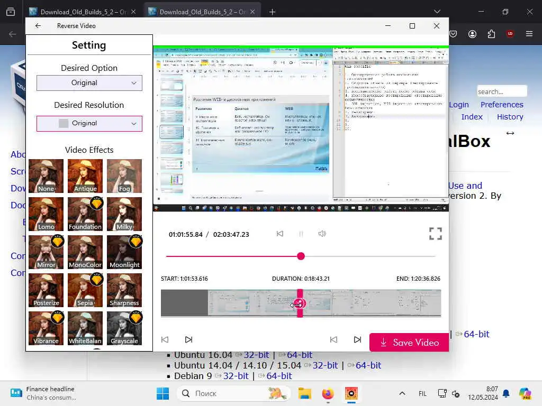Apply the Mirror premium effect

[x=46, y=252]
